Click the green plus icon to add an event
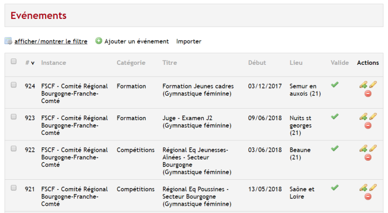Image resolution: width=388 pixels, height=213 pixels. 99,41
